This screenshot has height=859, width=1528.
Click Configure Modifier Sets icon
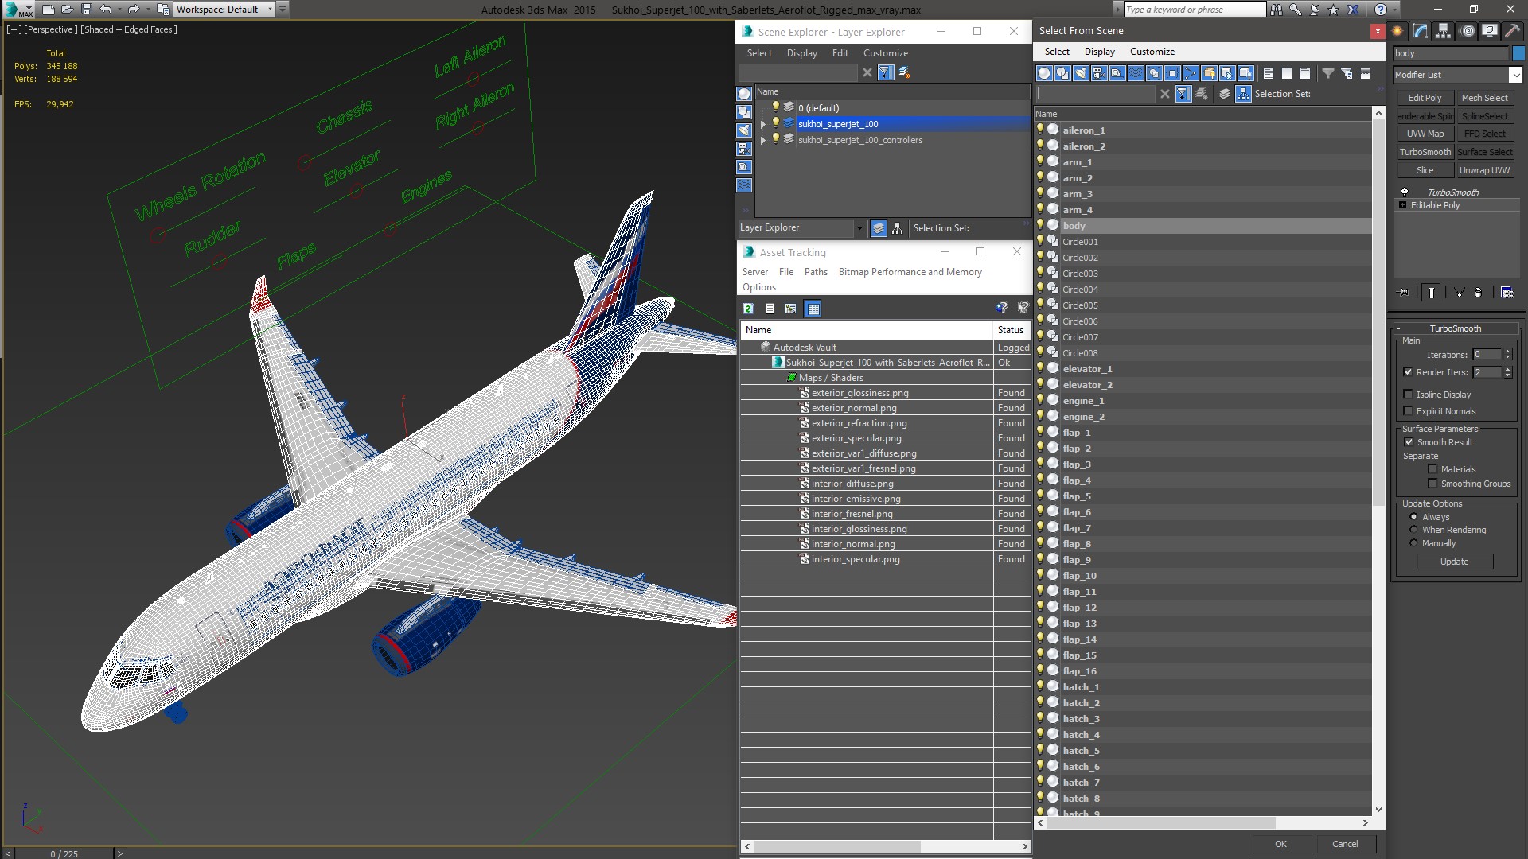coord(1507,293)
